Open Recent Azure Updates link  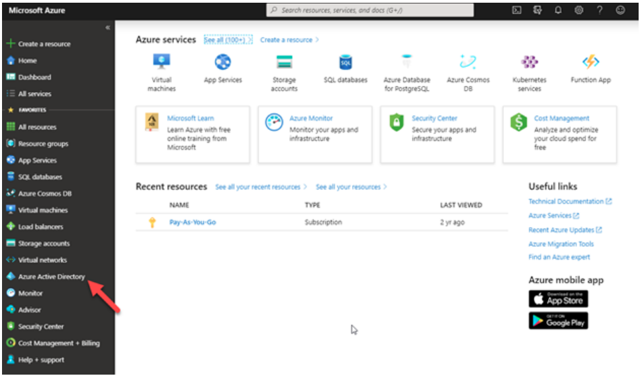[x=565, y=230]
